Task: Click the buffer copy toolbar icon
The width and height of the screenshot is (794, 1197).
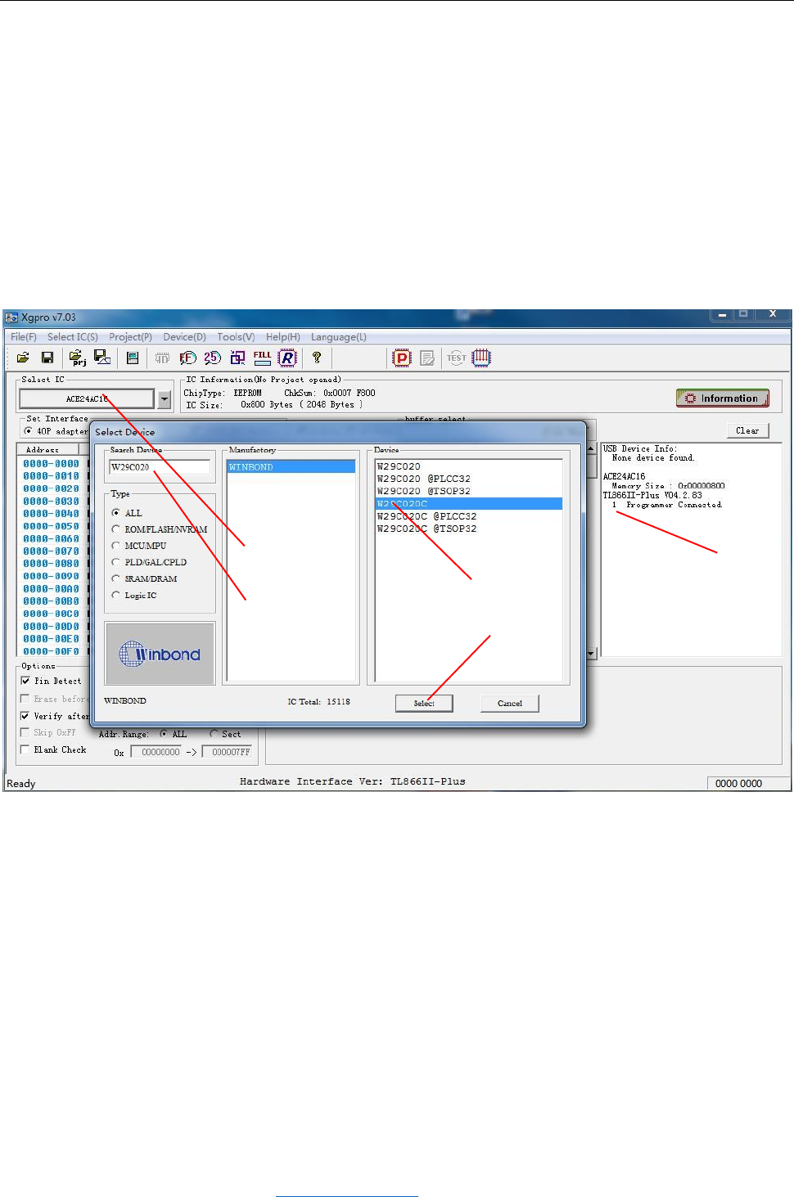Action: [237, 358]
